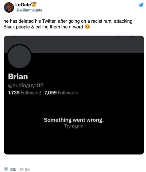
Task: Click the Something went wrong message
Action: coord(74,120)
